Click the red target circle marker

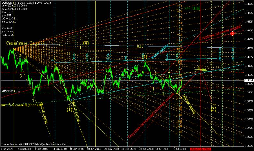coord(232,34)
